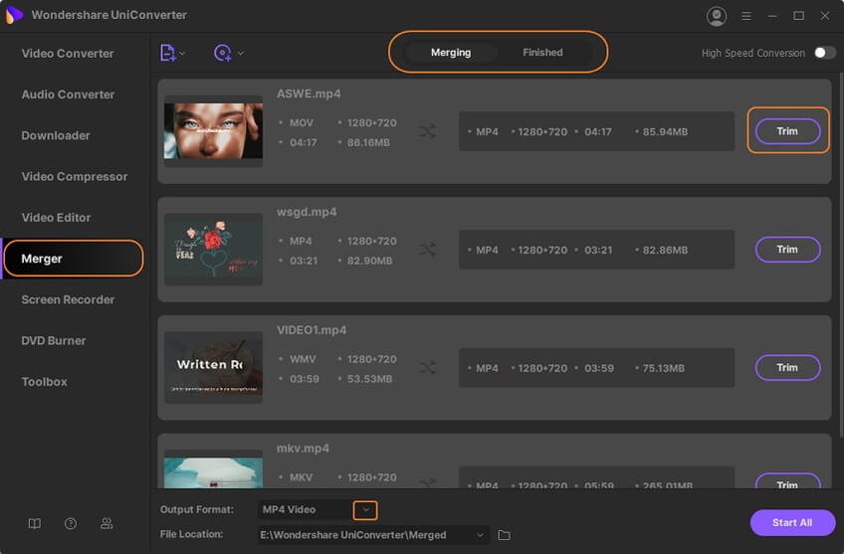Open Video Converter in sidebar
Screen dimensions: 844x554
click(68, 54)
